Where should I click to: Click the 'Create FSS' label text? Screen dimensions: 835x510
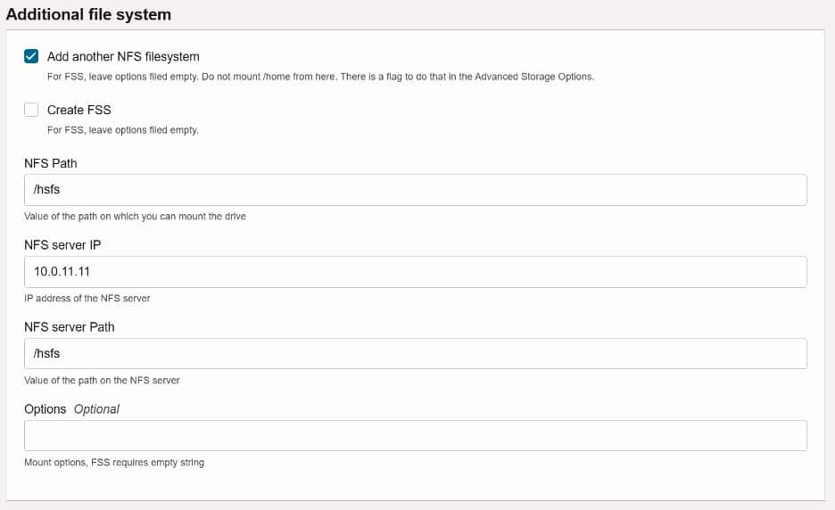pos(79,110)
